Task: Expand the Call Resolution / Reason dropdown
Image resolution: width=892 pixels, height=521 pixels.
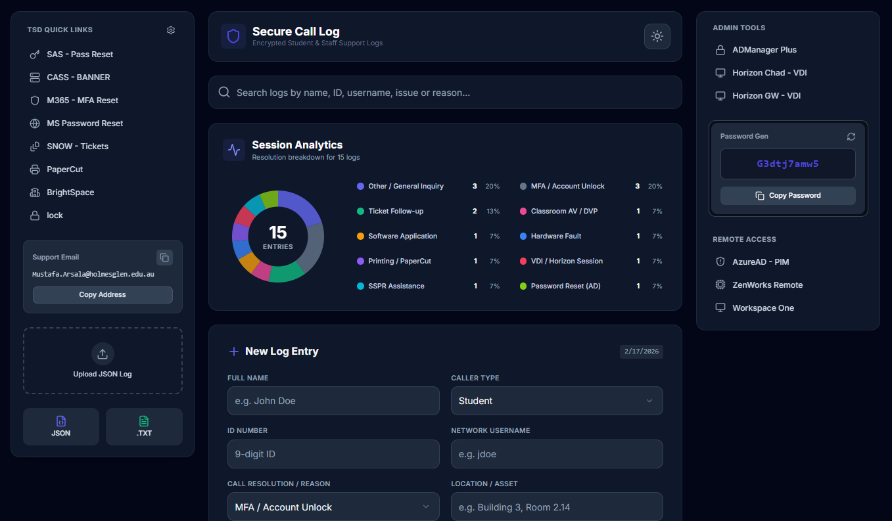Action: click(333, 507)
